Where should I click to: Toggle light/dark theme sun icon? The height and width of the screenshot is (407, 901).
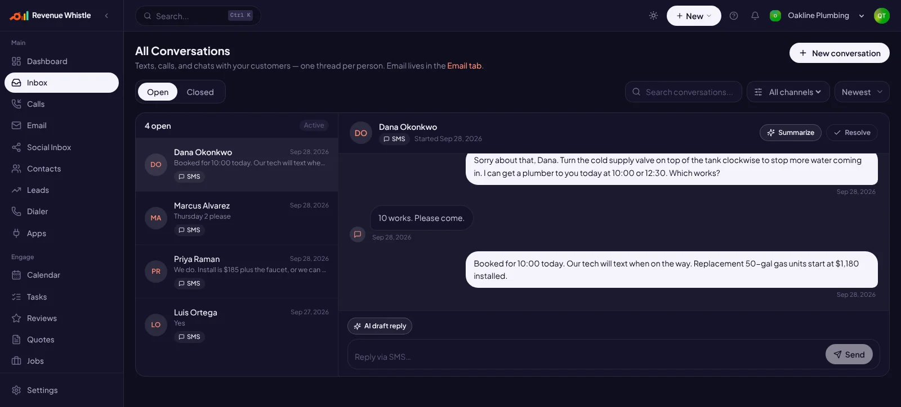pyautogui.click(x=653, y=16)
